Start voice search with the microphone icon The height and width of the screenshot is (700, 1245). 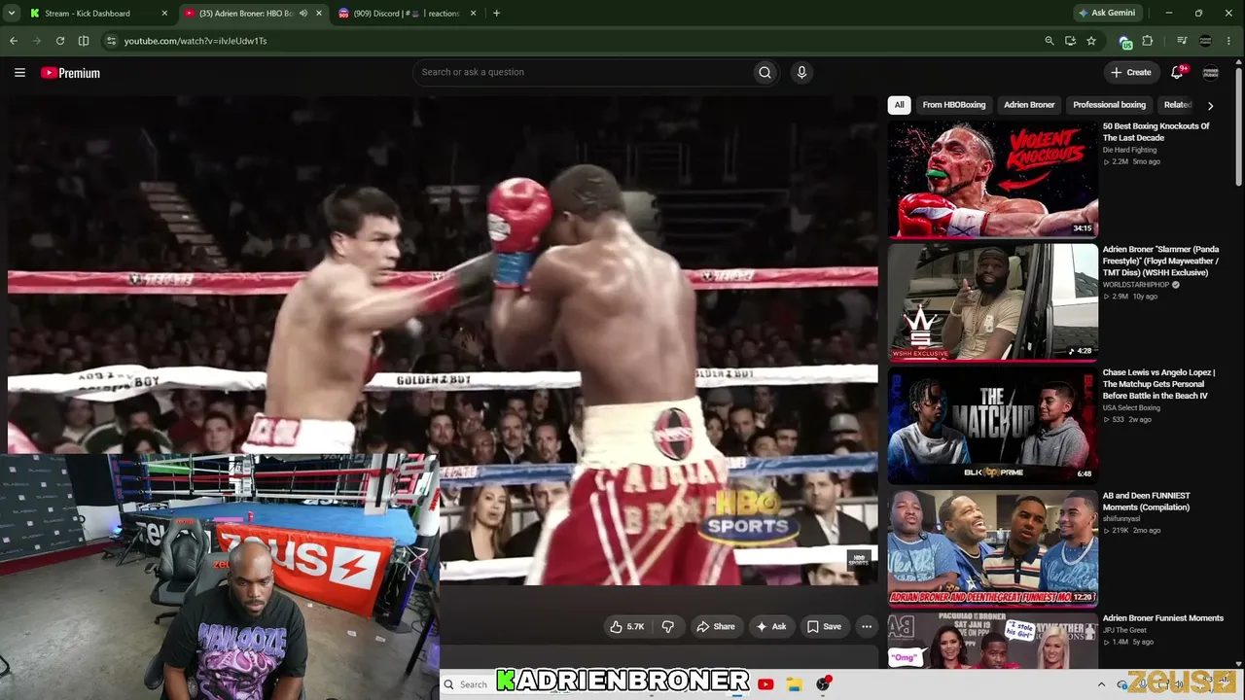[801, 72]
